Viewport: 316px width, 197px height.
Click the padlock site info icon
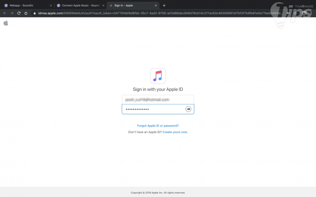pos(34,13)
